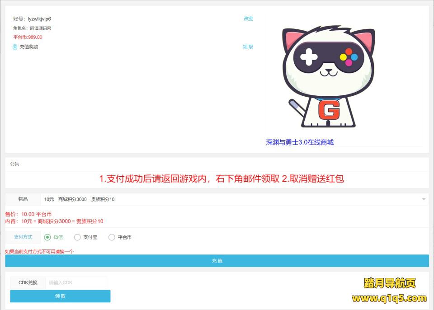Open the 深渊与勇士3.0在线商城 link

[300, 142]
